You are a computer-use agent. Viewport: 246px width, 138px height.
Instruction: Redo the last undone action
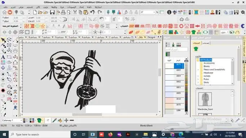pos(100,12)
